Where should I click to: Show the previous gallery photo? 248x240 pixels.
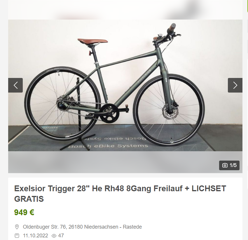click(x=15, y=85)
